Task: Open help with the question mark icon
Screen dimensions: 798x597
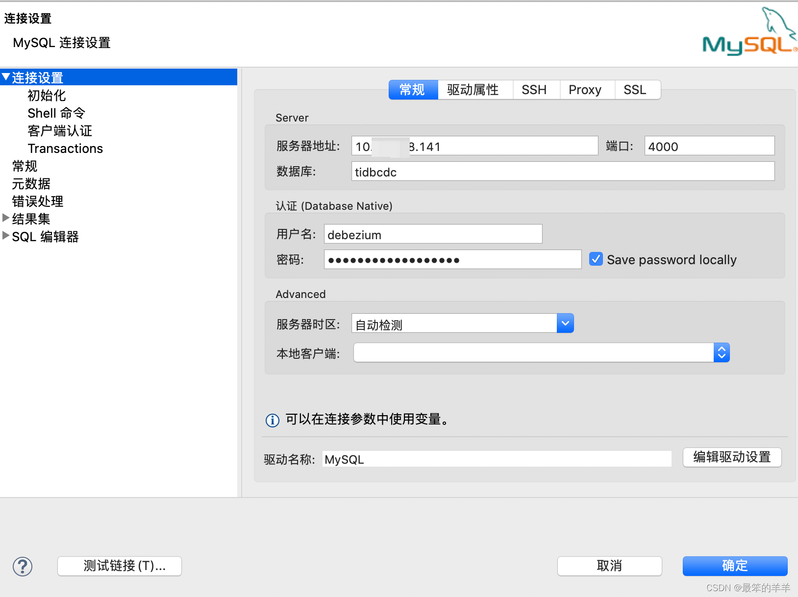Action: [23, 567]
